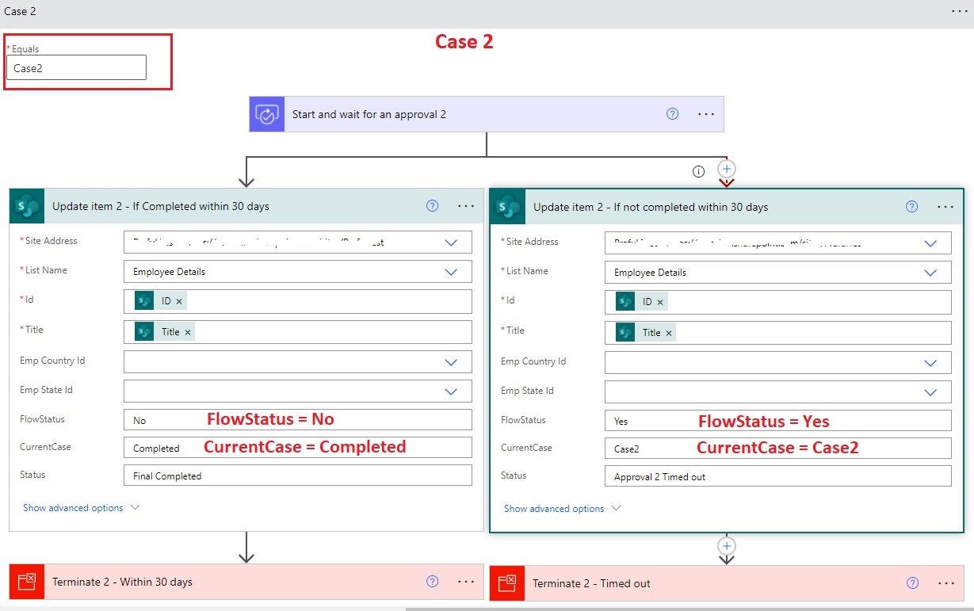Click the info icon next to the plus button
The height and width of the screenshot is (611, 974).
(x=698, y=170)
